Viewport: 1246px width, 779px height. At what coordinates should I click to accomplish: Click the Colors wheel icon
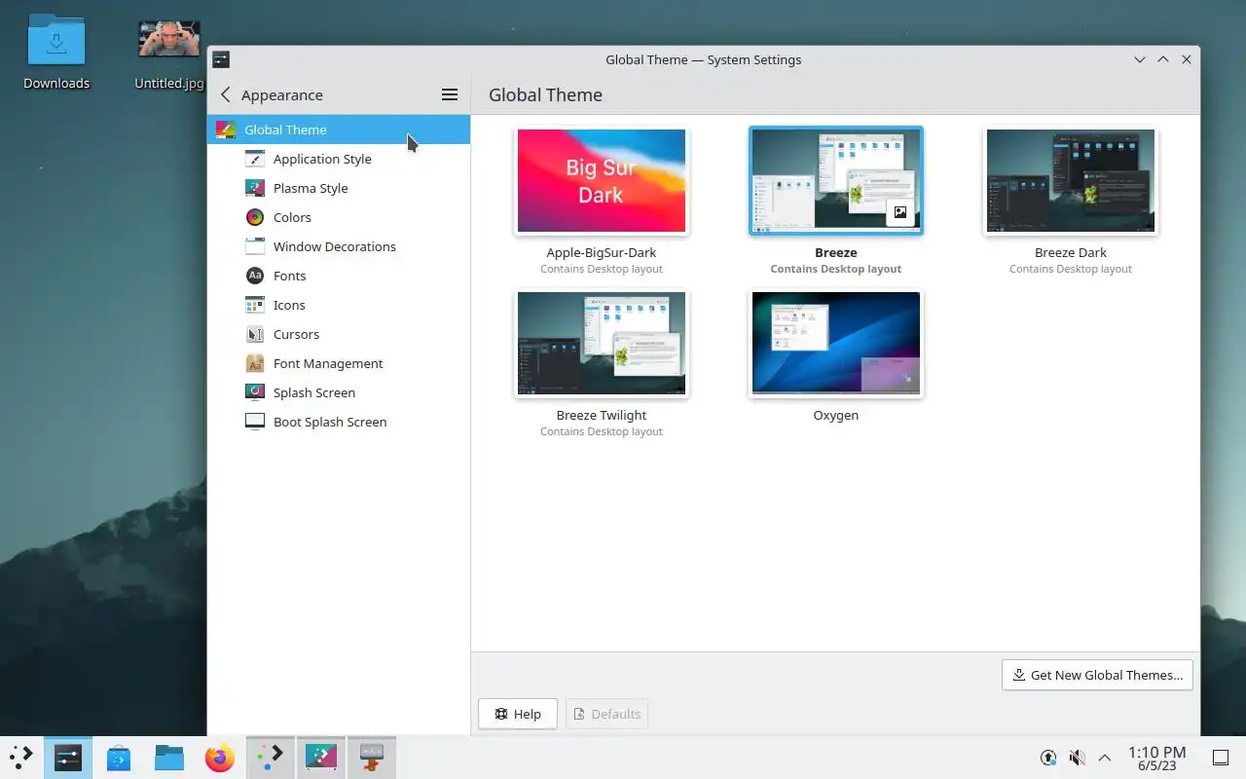point(255,217)
